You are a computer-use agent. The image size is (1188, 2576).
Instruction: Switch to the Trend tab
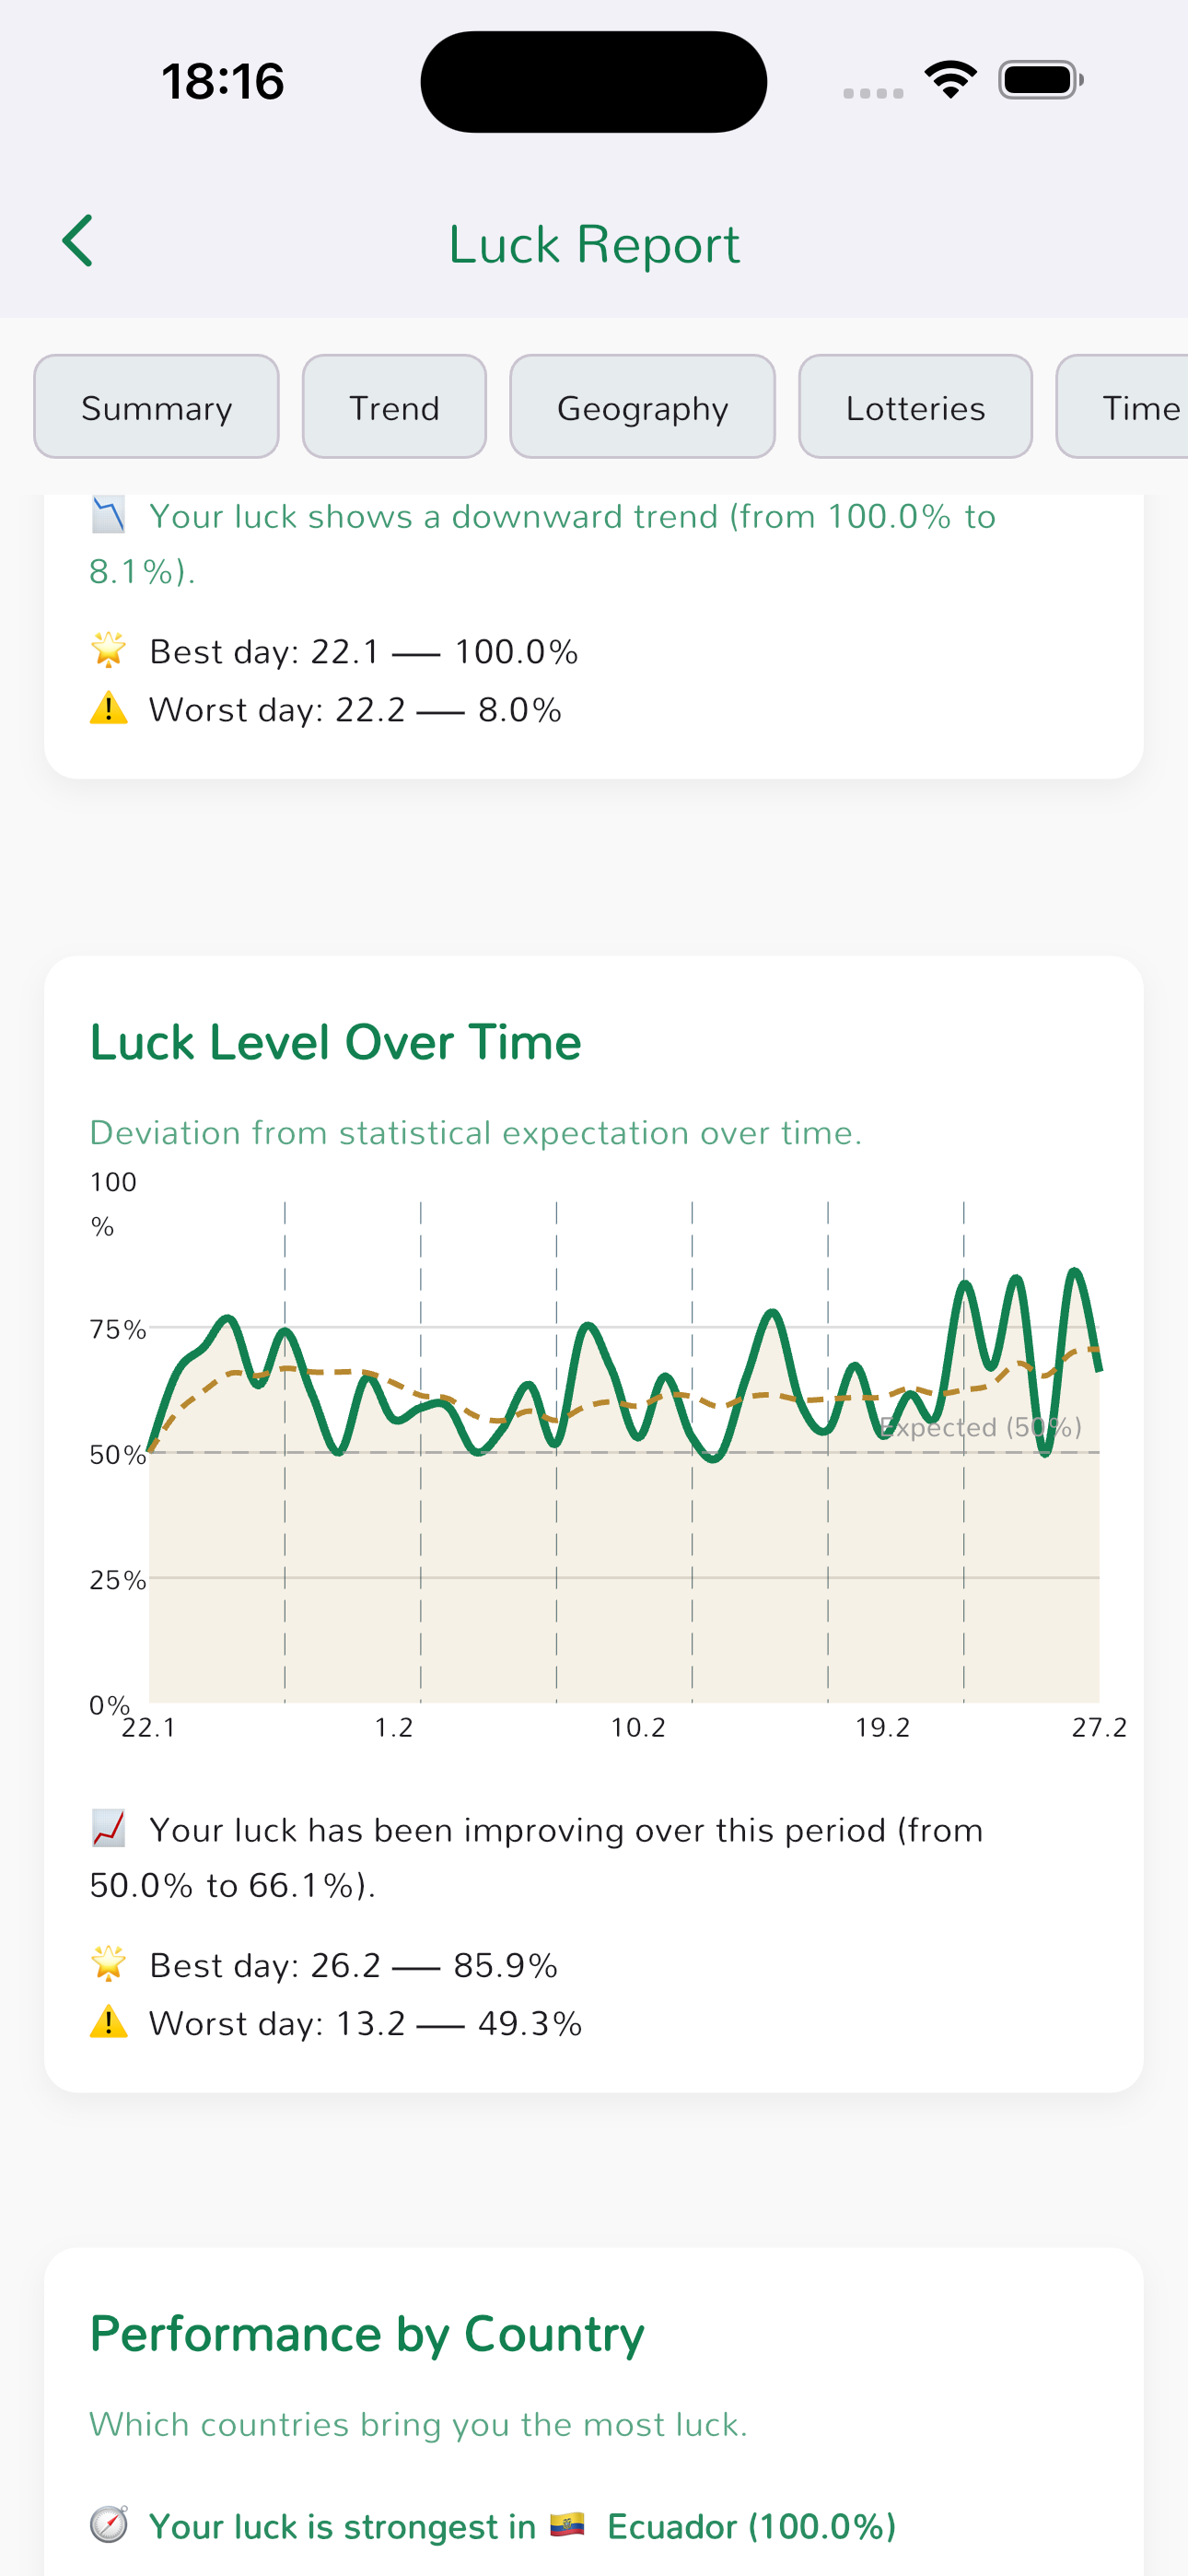pos(394,407)
